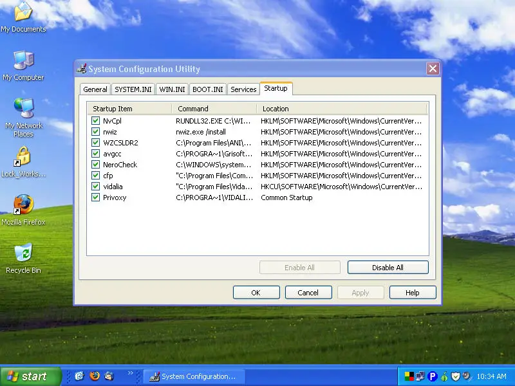The width and height of the screenshot is (515, 386).
Task: Select '"C:\Program Files\Com...' command cell
Action: pyautogui.click(x=214, y=176)
